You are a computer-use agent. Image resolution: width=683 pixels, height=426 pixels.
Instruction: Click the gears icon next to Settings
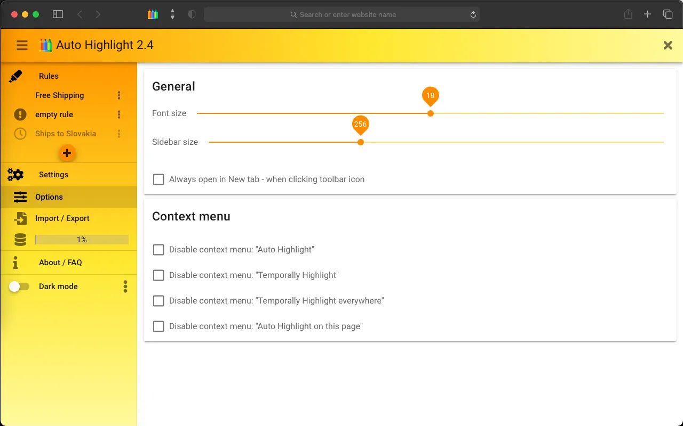coord(15,175)
